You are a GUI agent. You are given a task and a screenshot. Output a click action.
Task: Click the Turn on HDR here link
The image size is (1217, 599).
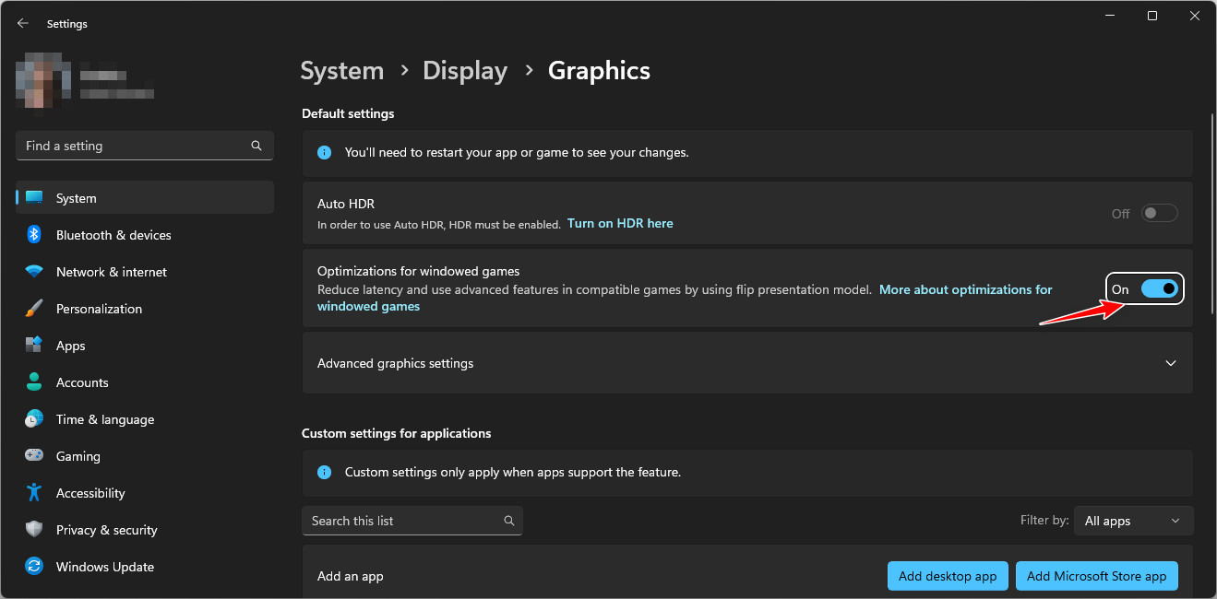click(x=620, y=223)
